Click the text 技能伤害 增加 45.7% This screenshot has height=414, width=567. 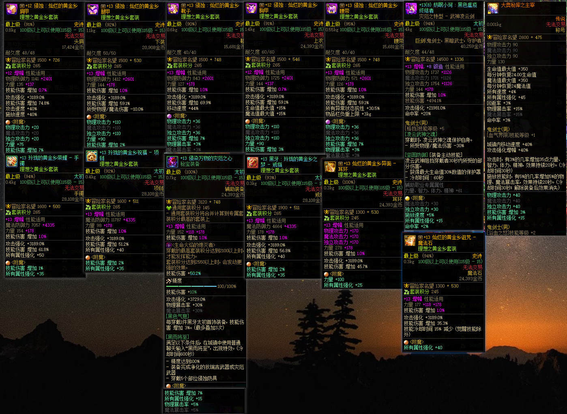click(x=346, y=266)
